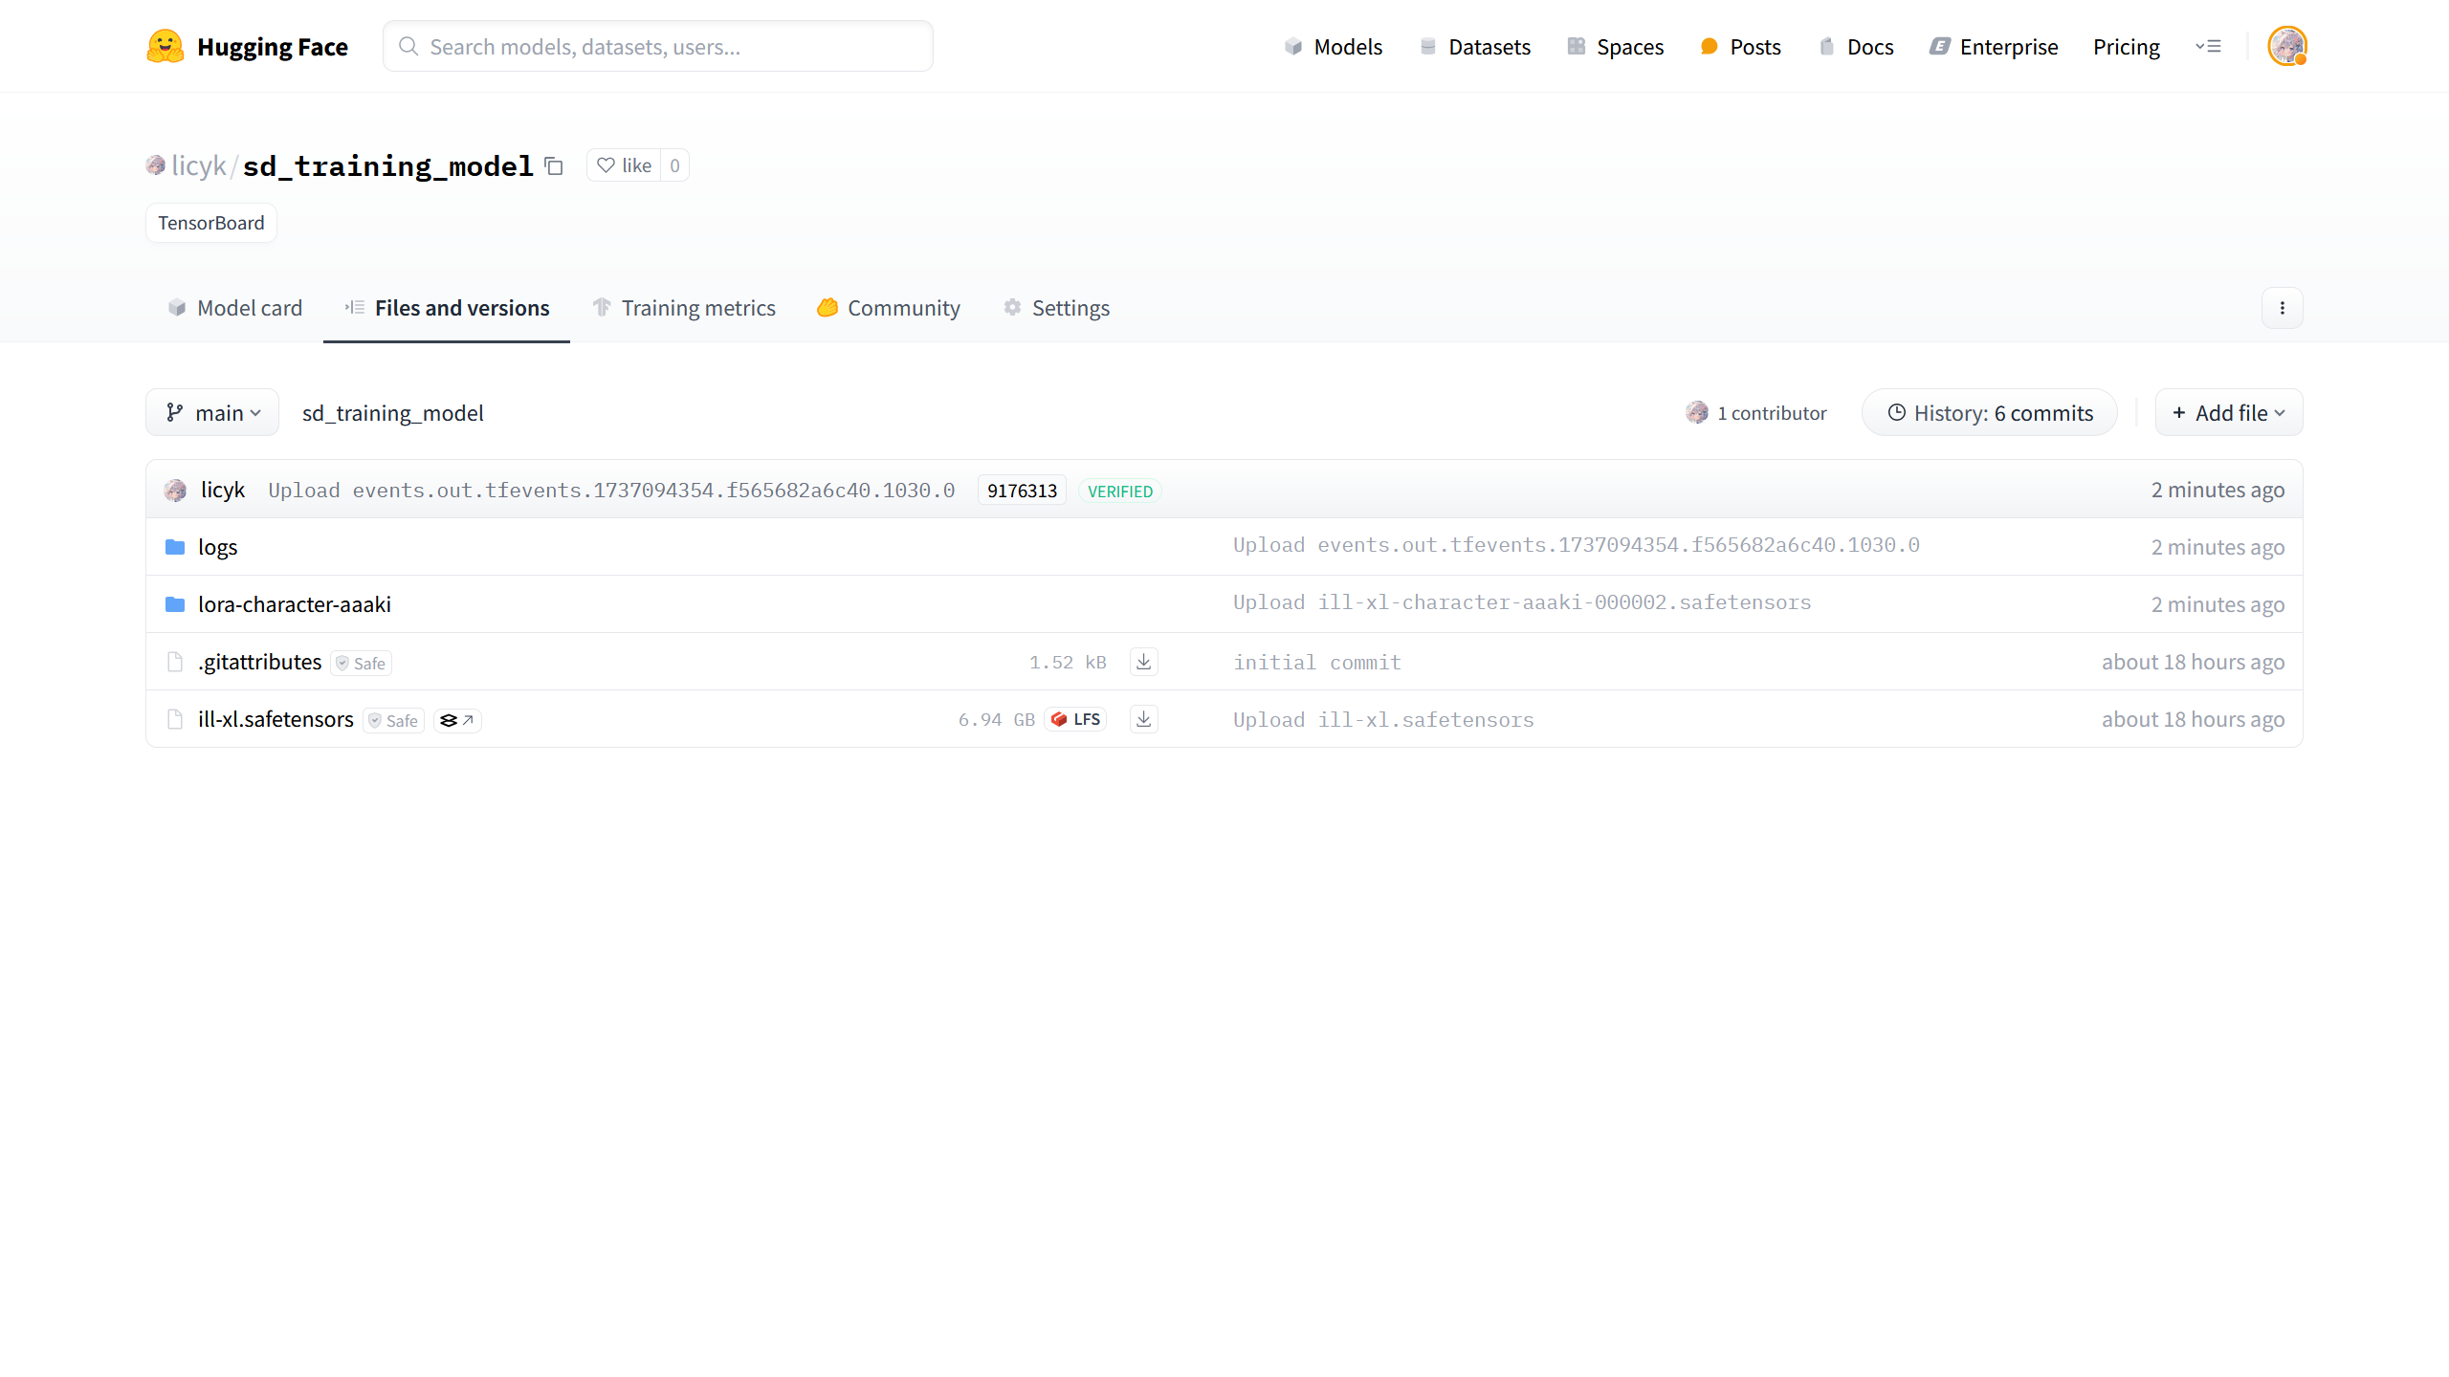Copy the model name with the copy icon
This screenshot has height=1377, width=2449.
pos(554,165)
